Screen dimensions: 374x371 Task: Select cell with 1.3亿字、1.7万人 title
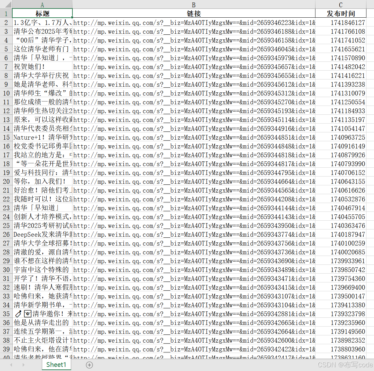coord(42,22)
